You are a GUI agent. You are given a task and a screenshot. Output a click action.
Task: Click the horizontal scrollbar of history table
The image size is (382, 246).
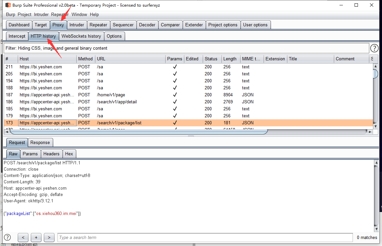[139, 132]
